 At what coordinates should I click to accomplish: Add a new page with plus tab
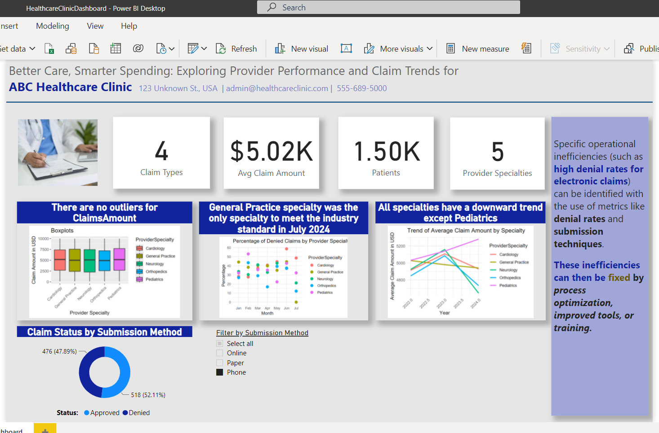pyautogui.click(x=45, y=429)
